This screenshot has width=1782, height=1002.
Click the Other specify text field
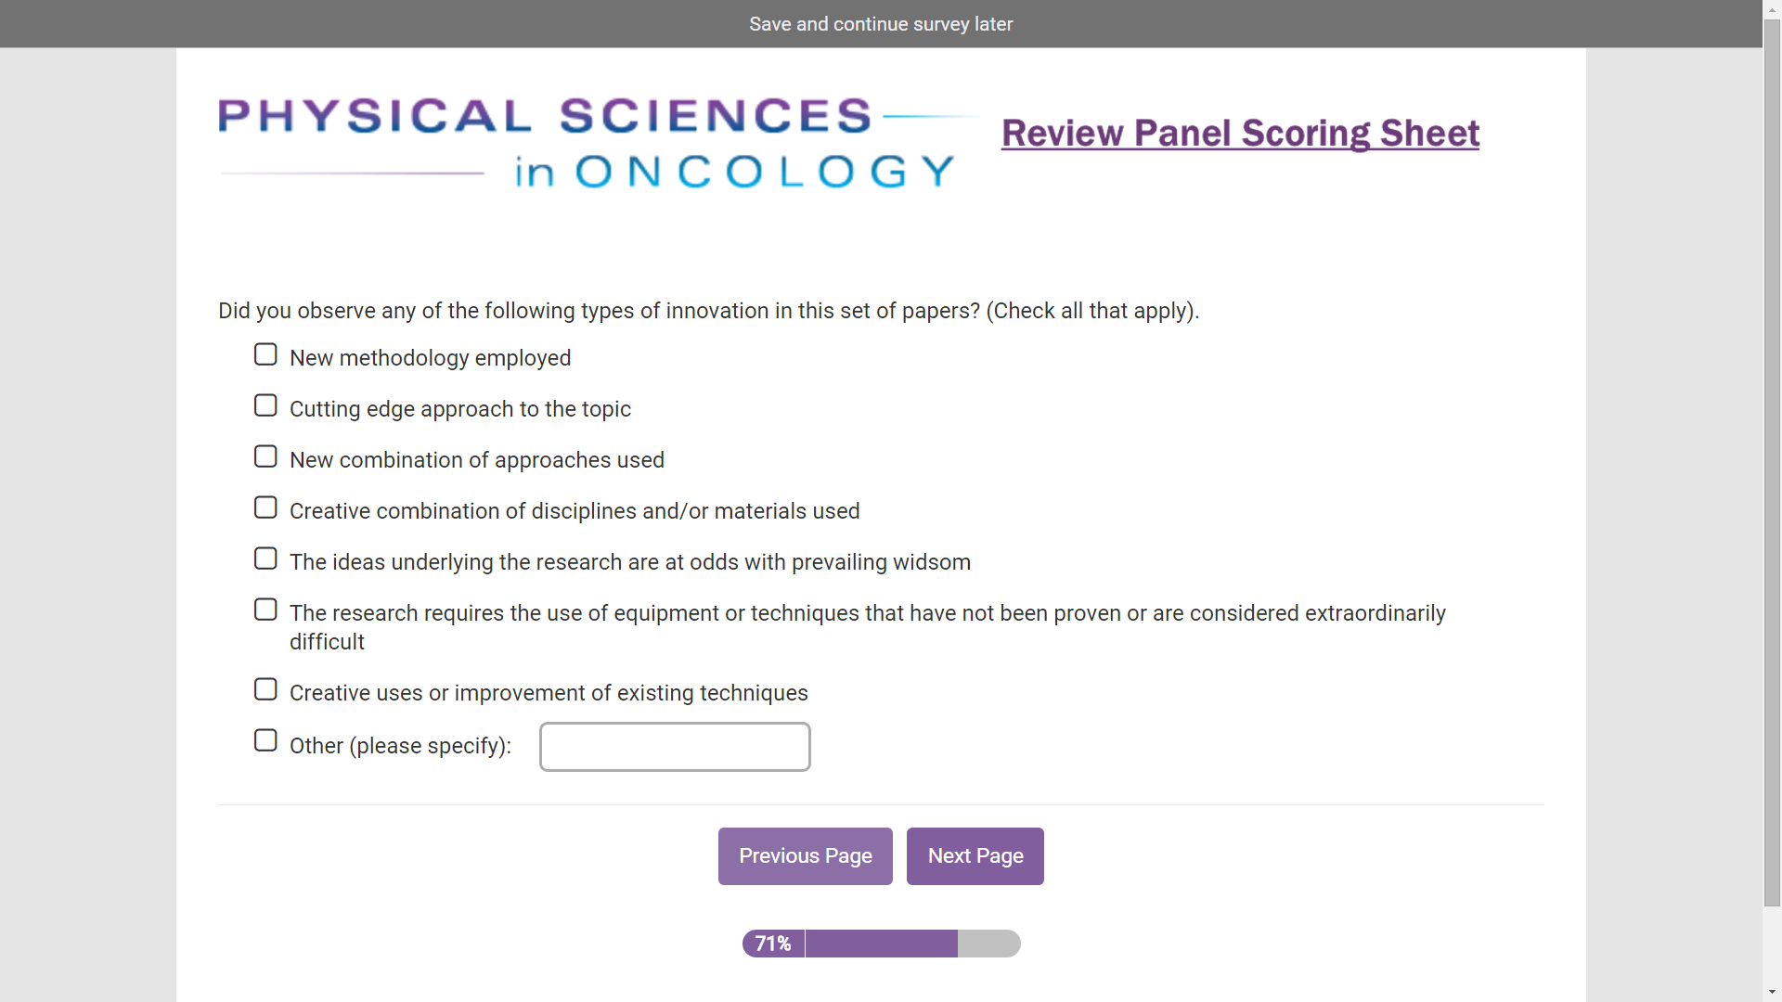pos(675,747)
